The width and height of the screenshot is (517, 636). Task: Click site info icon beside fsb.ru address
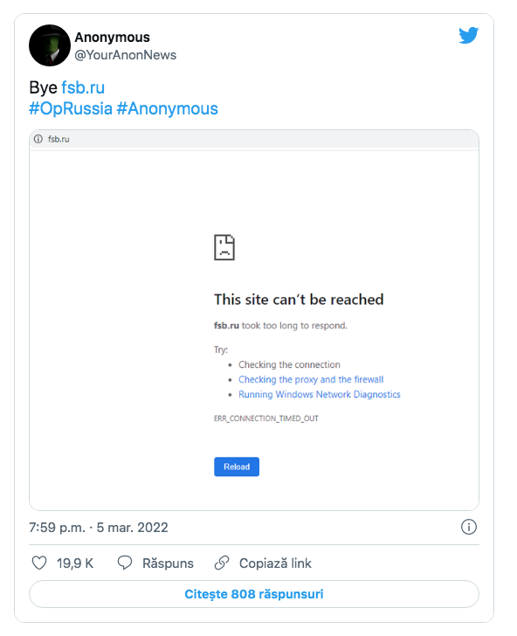(x=38, y=139)
